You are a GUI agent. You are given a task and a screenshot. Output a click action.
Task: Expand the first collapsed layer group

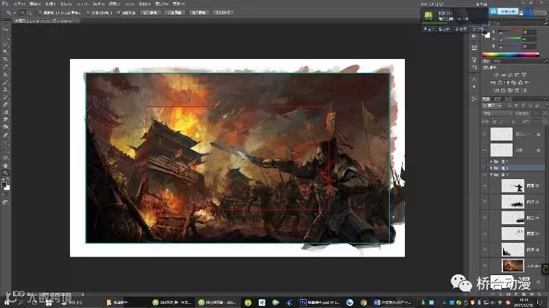coord(491,162)
